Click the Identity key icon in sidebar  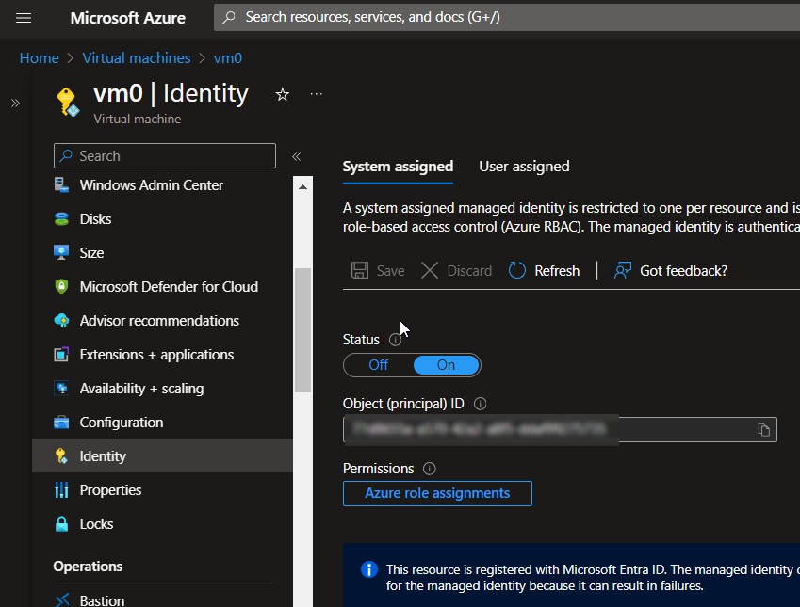click(62, 456)
